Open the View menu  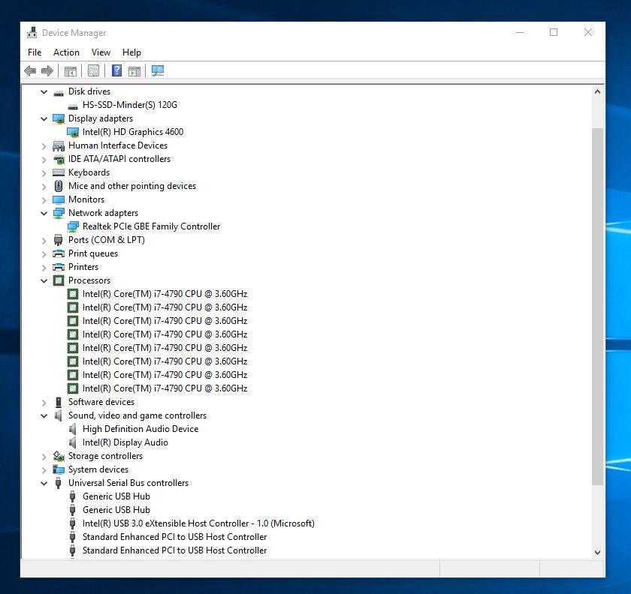101,52
